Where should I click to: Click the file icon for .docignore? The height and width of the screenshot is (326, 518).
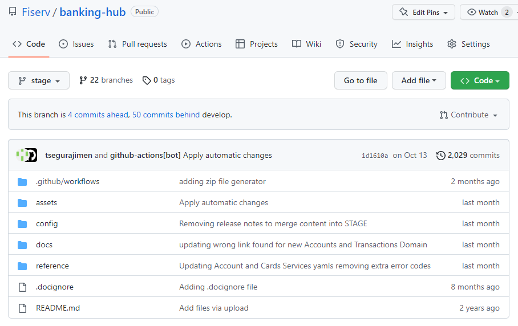22,287
